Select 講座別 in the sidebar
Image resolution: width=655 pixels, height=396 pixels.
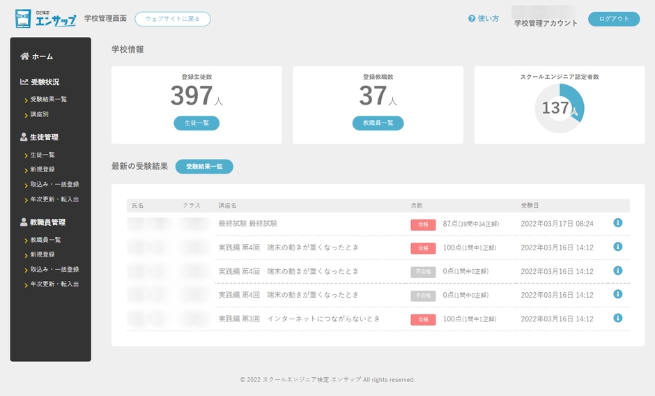click(39, 114)
